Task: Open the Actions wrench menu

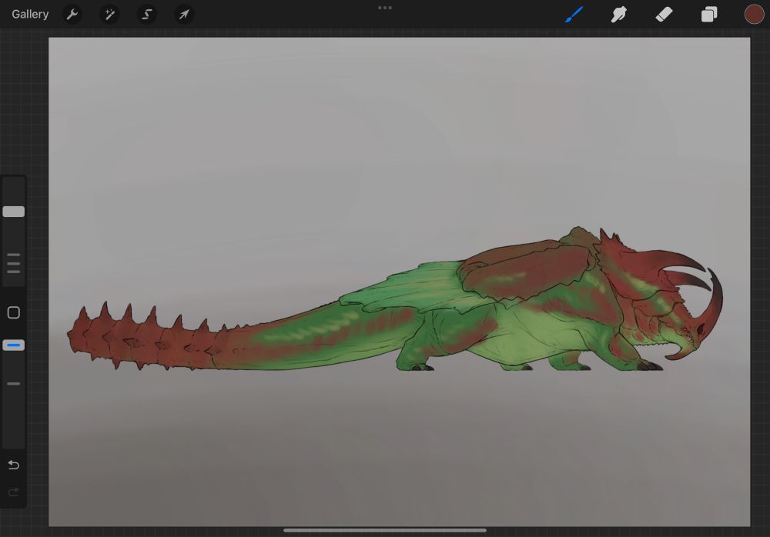Action: (x=72, y=15)
